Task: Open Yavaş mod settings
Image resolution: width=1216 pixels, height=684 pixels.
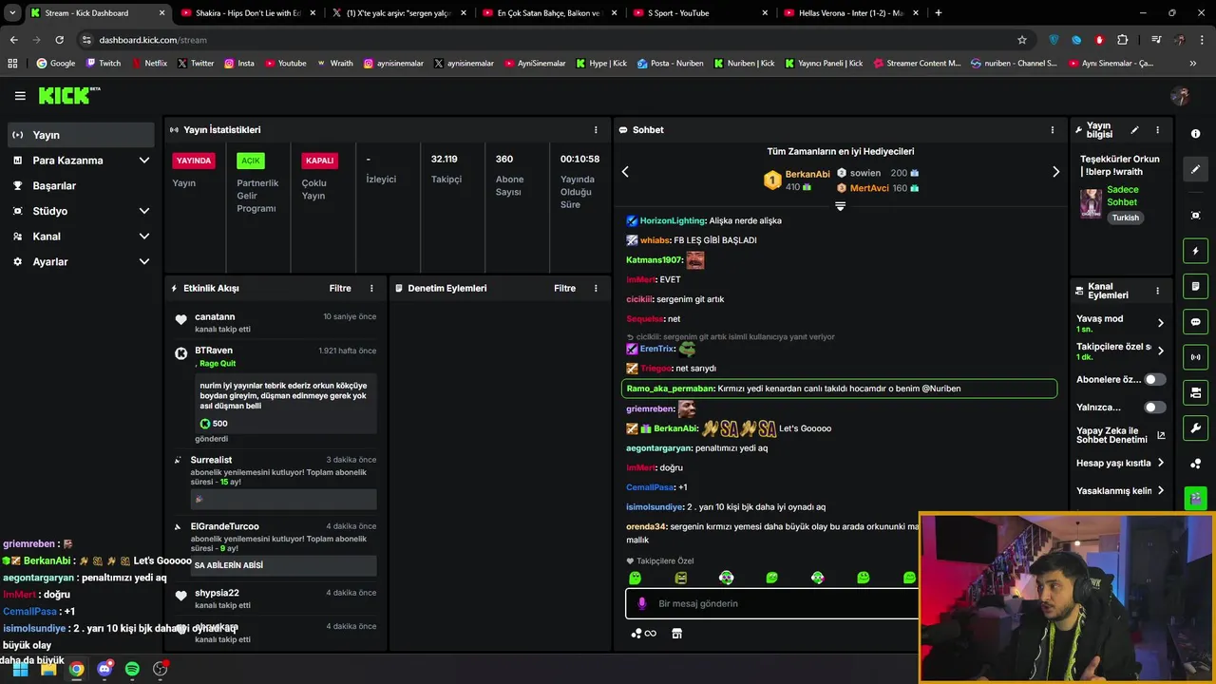Action: [x=1120, y=323]
